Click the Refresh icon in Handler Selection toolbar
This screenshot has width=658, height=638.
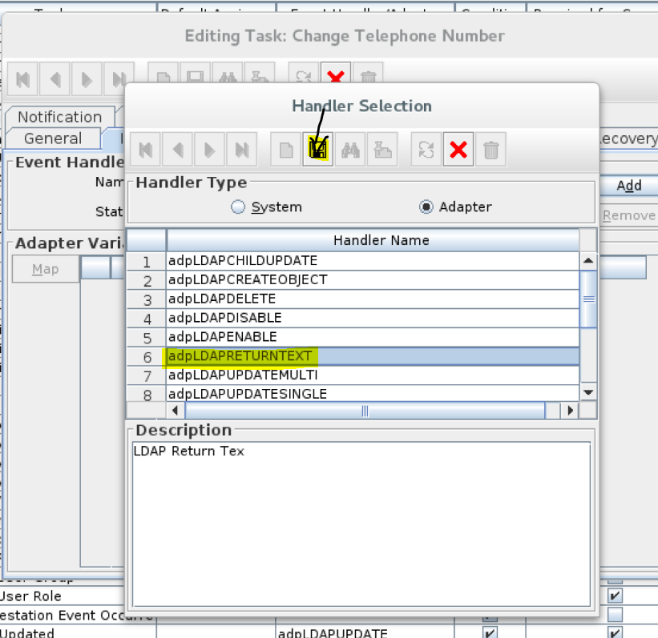coord(426,149)
